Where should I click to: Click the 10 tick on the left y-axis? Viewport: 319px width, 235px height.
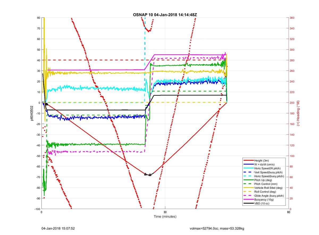point(39,92)
